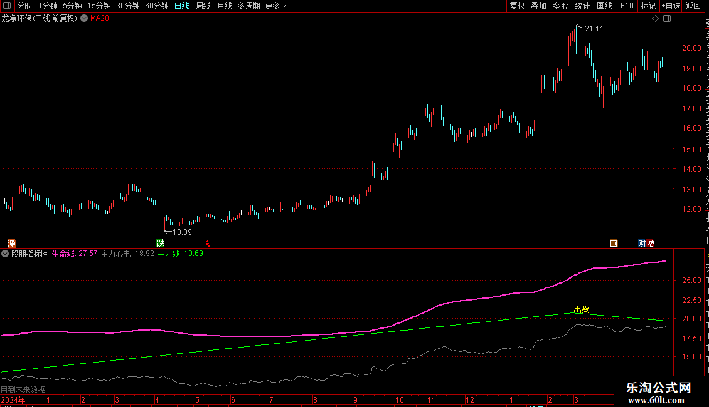The image size is (709, 407).
Task: Add stock with +自选
Action: click(x=671, y=6)
